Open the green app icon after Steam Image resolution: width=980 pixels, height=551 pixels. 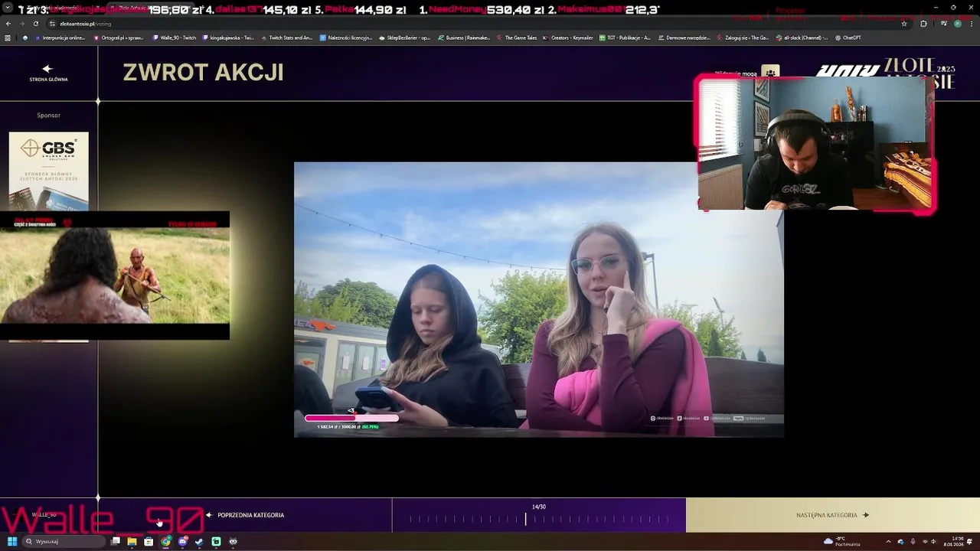click(216, 541)
